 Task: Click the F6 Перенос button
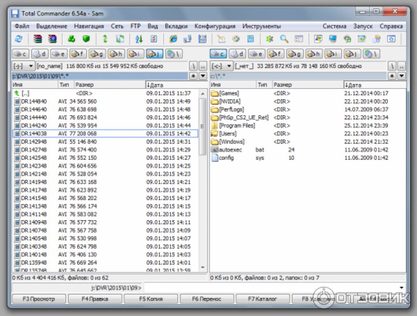pyautogui.click(x=206, y=299)
